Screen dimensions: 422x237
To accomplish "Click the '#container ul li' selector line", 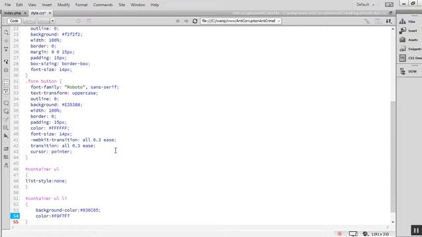I will point(46,198).
